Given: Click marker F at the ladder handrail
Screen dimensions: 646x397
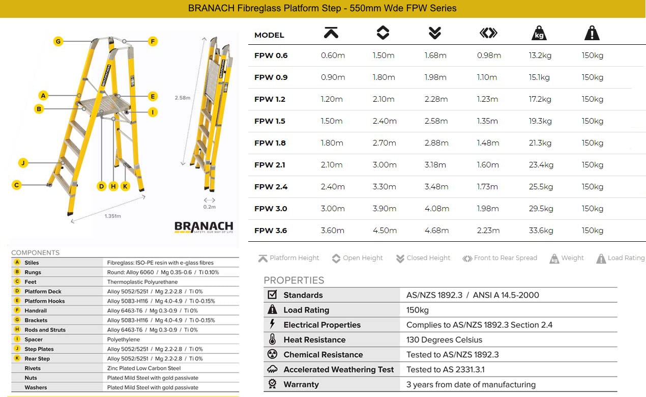Looking at the screenshot, I should pyautogui.click(x=153, y=41).
